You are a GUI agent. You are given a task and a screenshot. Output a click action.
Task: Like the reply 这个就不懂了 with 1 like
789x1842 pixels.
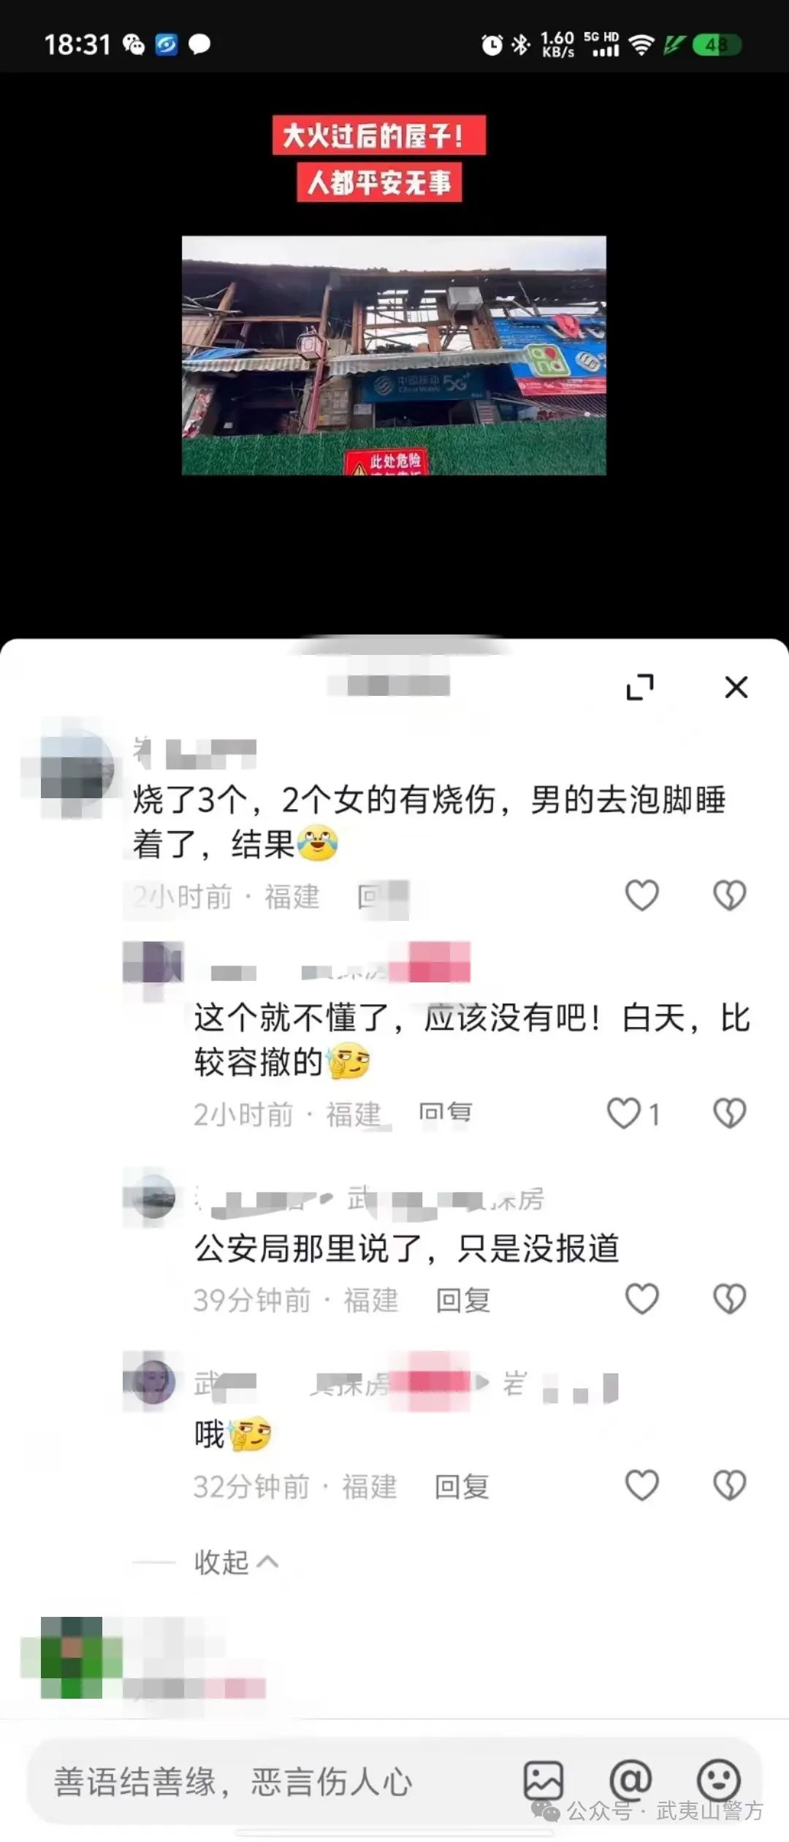pos(633,1113)
